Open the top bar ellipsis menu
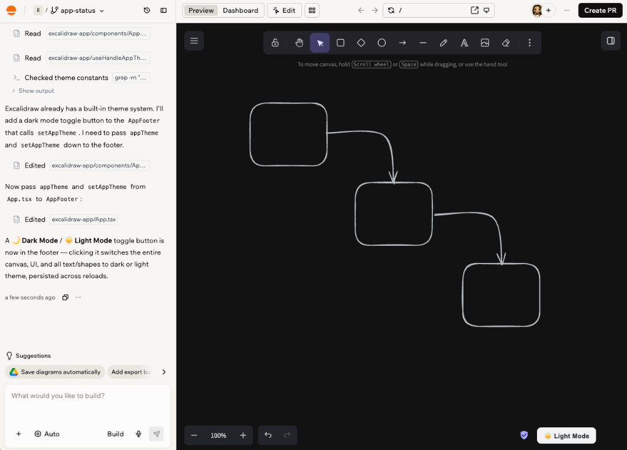Image resolution: width=627 pixels, height=450 pixels. (566, 10)
